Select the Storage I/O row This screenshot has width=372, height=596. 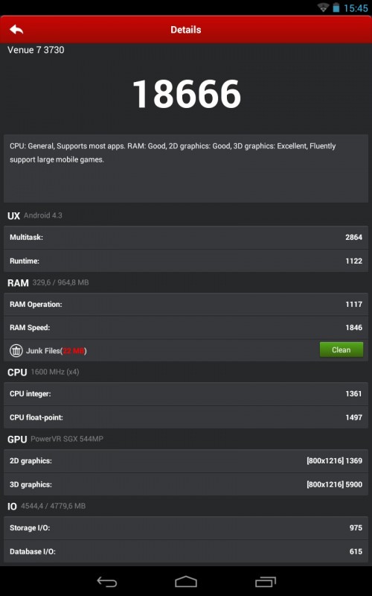point(186,527)
